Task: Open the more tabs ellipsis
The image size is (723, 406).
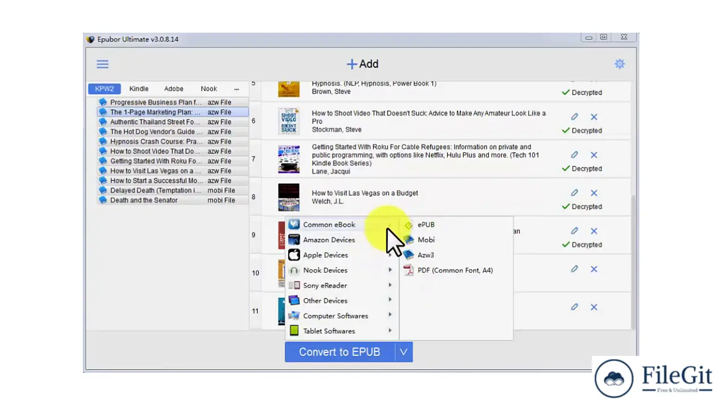Action: click(x=237, y=89)
